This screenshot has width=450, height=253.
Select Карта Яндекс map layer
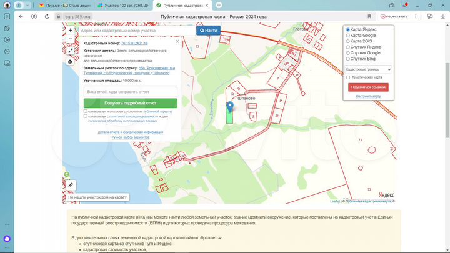[348, 29]
